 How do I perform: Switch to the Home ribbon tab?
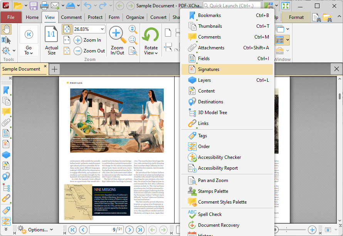click(x=32, y=17)
